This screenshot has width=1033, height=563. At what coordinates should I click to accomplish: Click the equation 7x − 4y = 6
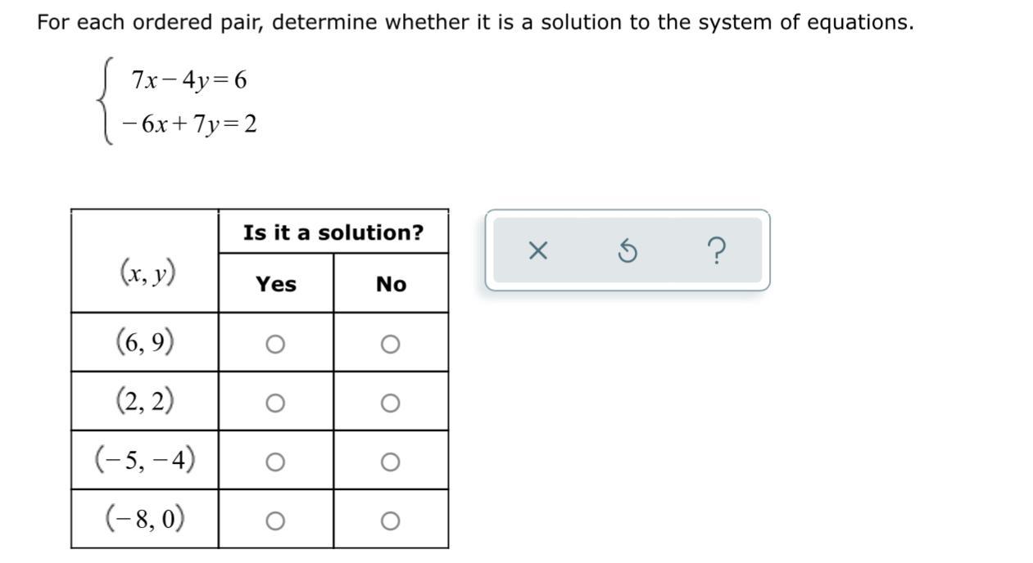coord(189,80)
